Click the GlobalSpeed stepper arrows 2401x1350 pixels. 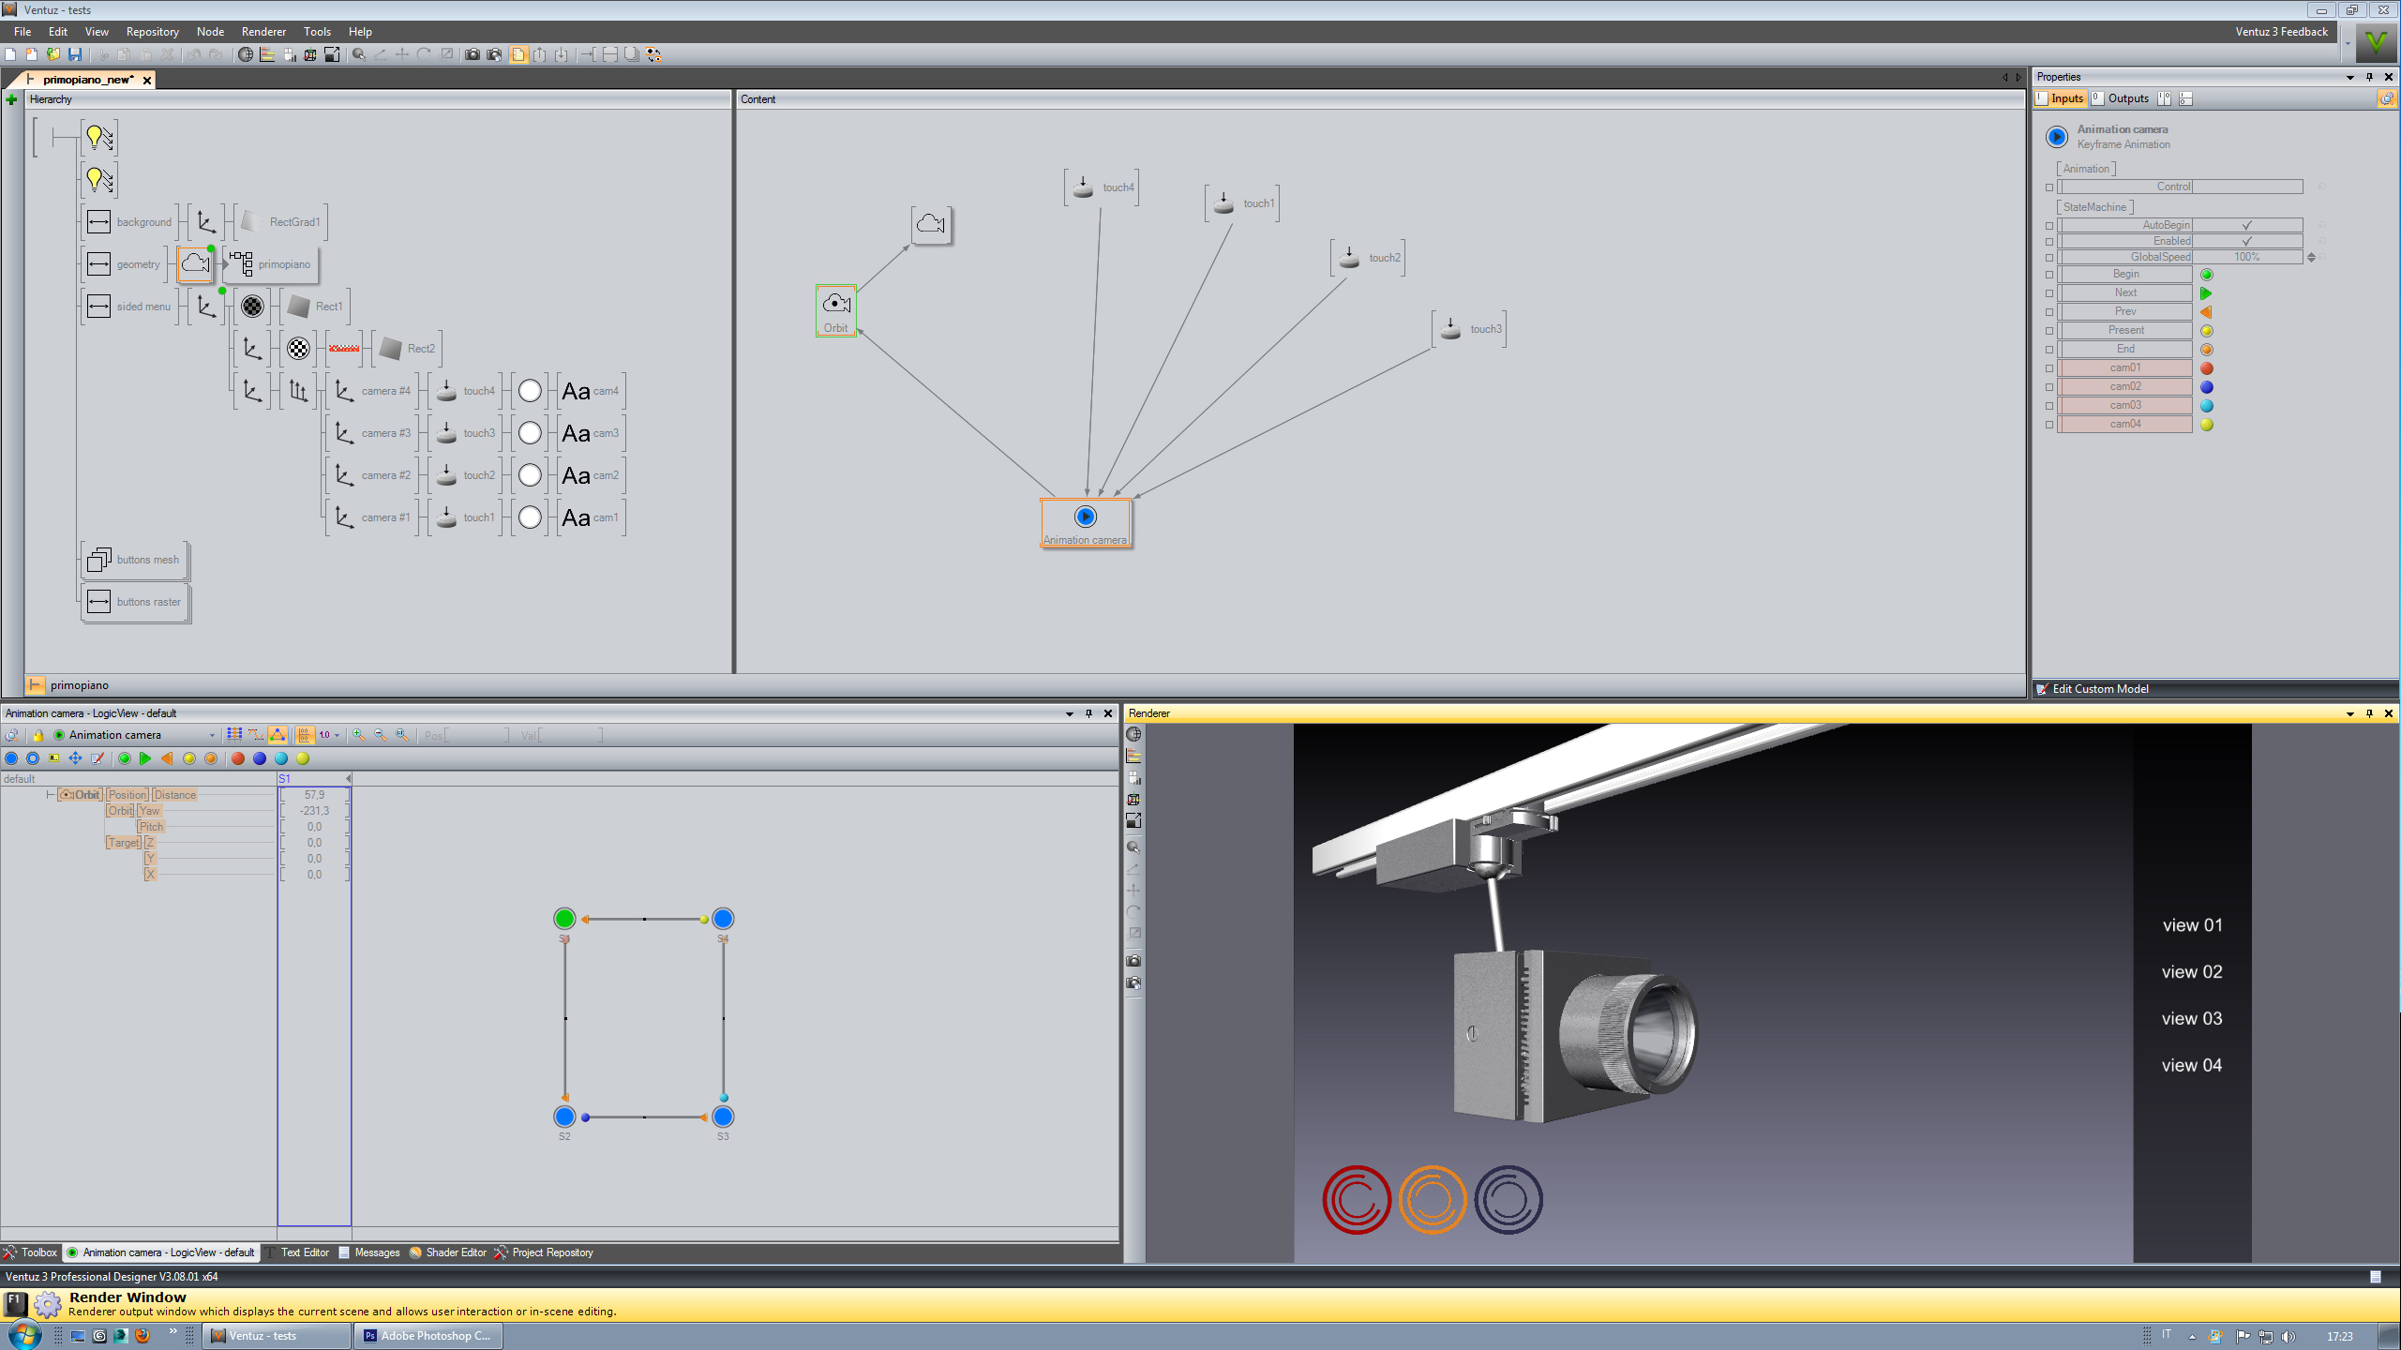click(x=2311, y=257)
